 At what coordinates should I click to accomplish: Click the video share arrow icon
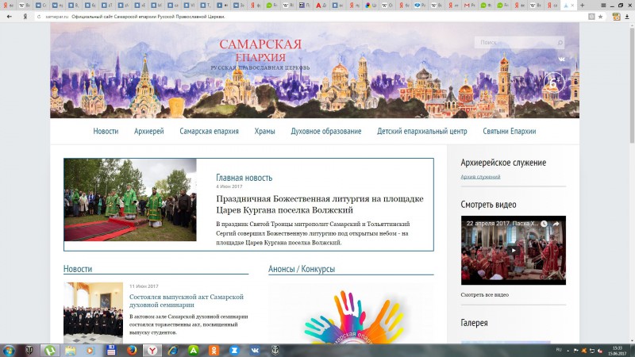click(556, 224)
